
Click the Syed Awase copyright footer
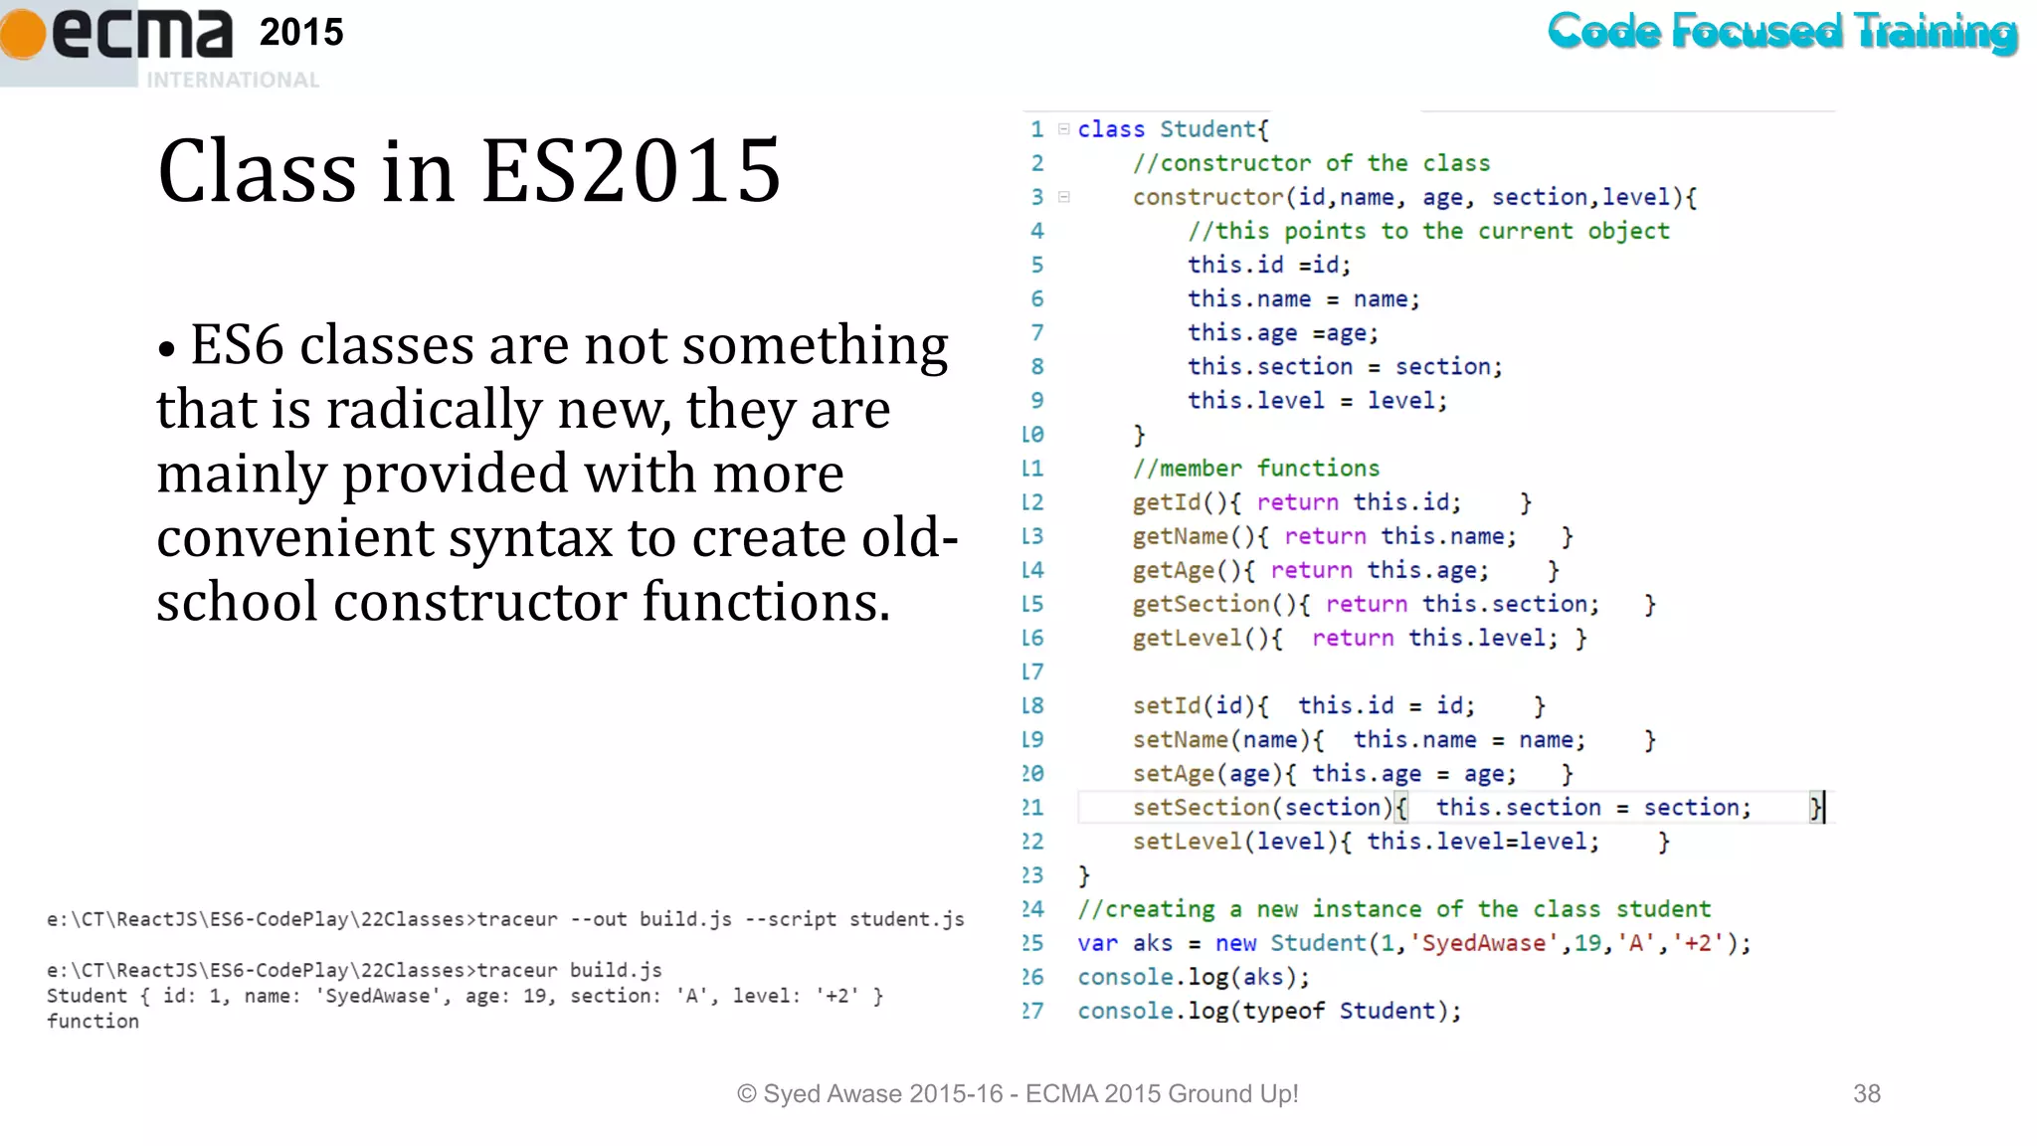1018,1093
